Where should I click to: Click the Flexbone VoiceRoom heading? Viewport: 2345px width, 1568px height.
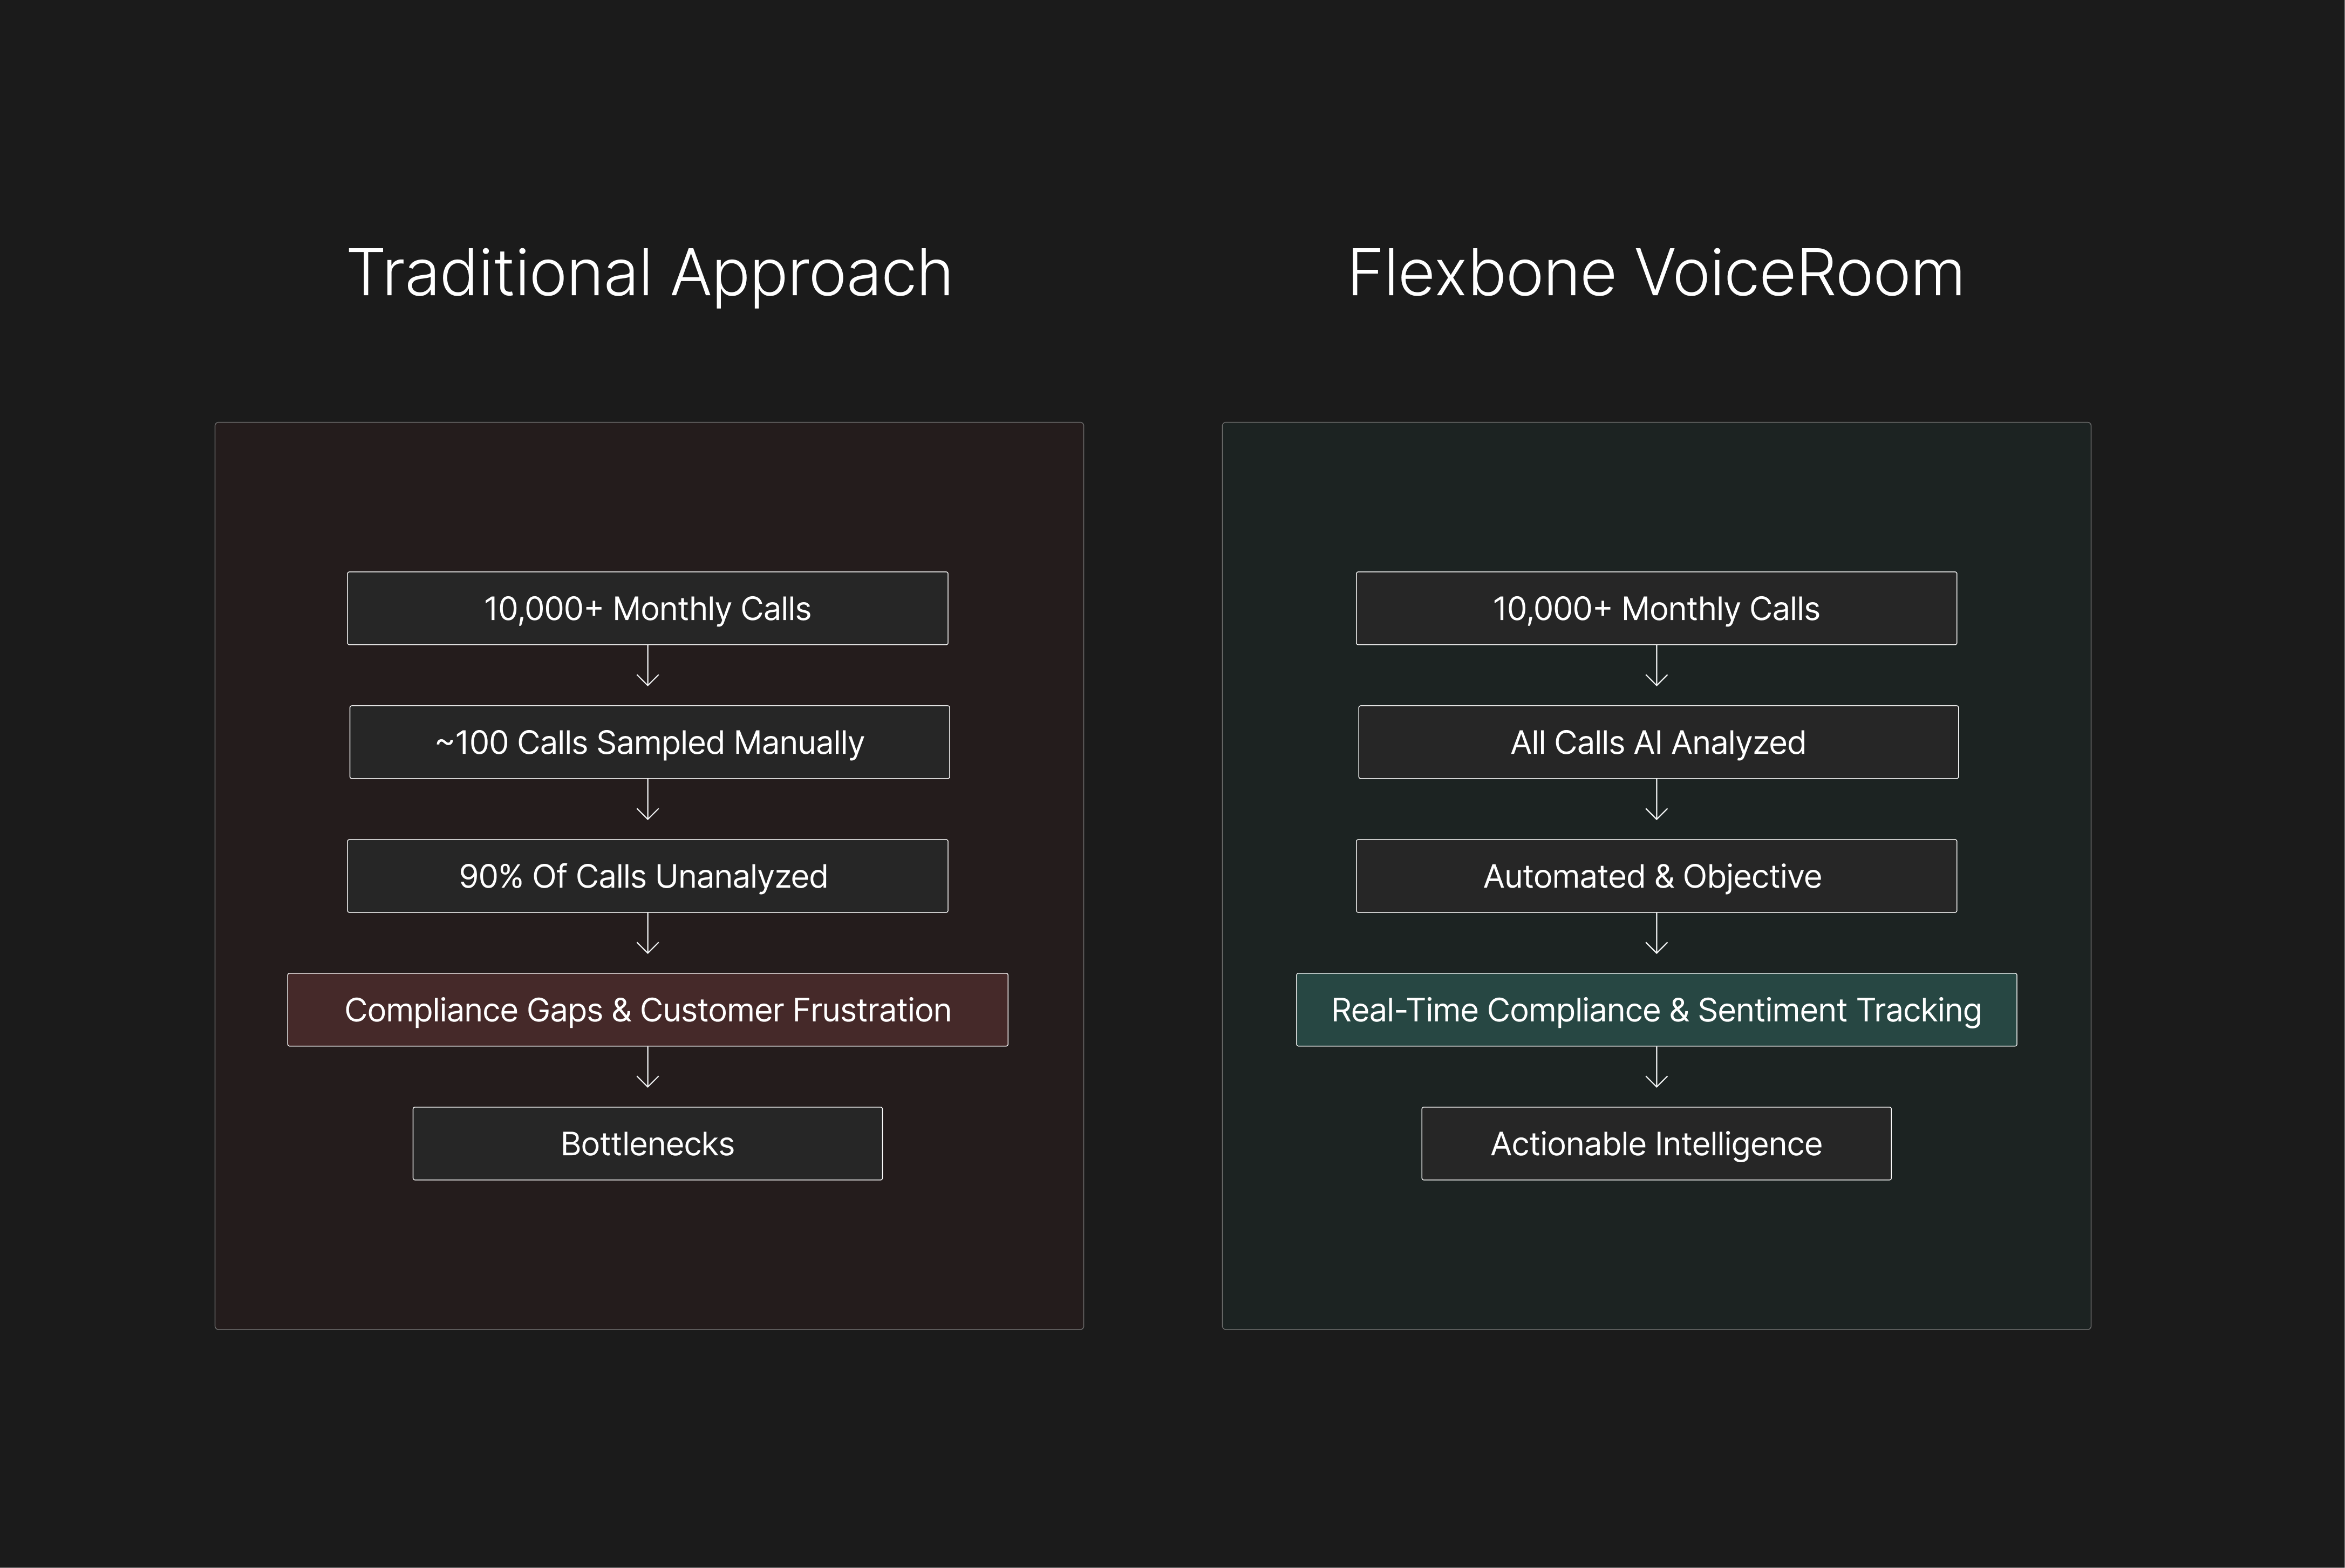pyautogui.click(x=1655, y=273)
